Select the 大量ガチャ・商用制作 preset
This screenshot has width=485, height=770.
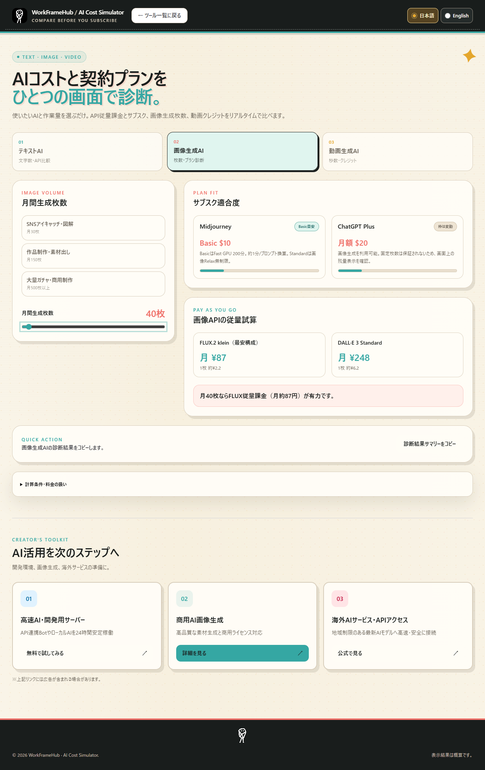93,284
